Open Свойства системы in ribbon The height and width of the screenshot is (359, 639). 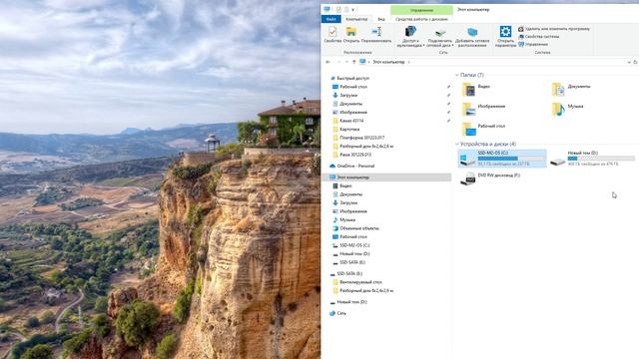tap(538, 37)
